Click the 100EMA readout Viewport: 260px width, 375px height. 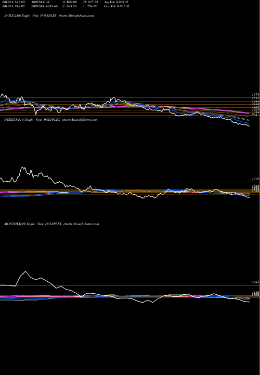point(40,2)
